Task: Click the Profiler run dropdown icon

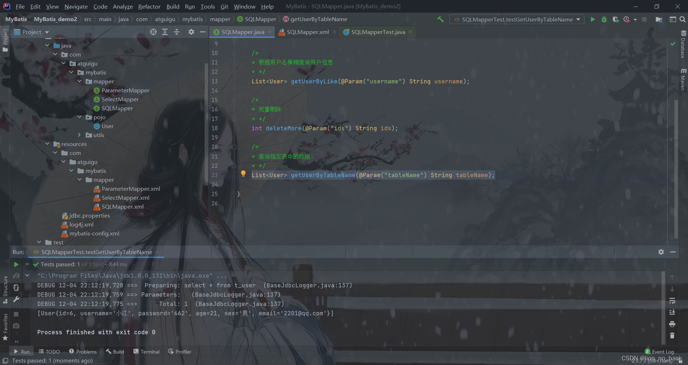Action: coord(635,20)
